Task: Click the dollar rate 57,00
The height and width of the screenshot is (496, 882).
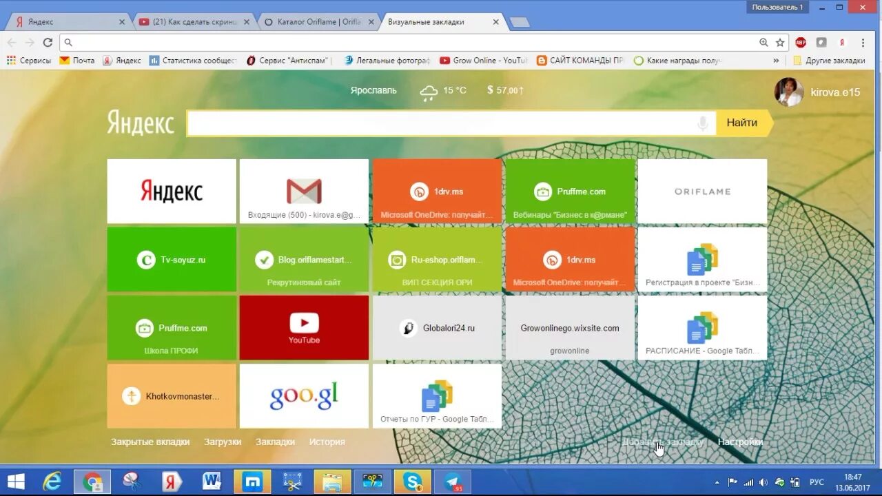Action: point(505,90)
